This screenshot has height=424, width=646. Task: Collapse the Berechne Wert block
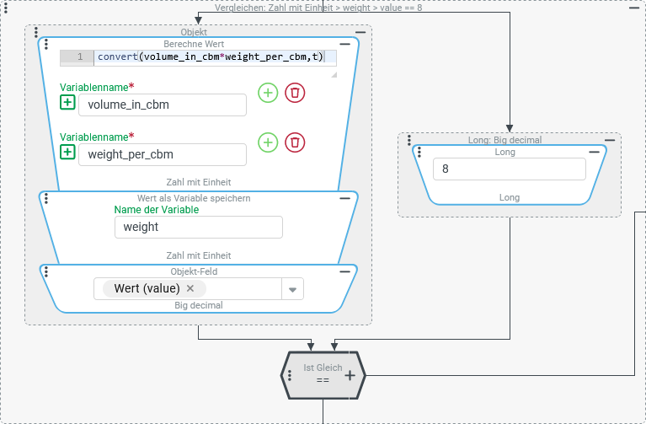345,44
